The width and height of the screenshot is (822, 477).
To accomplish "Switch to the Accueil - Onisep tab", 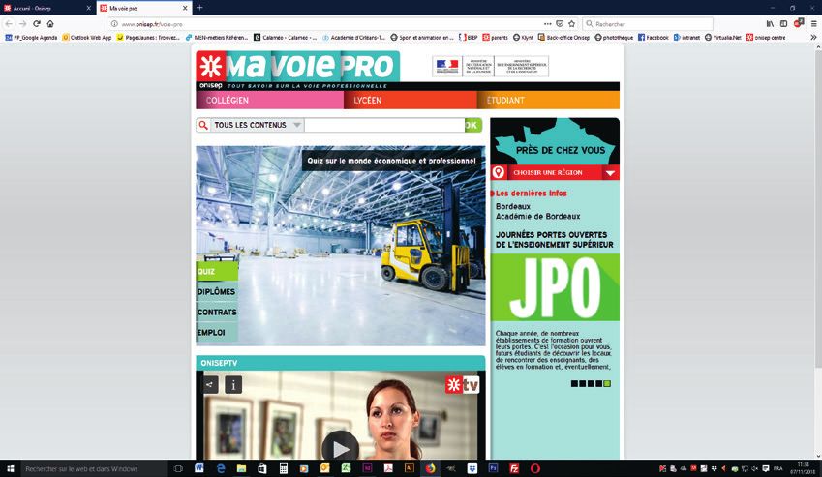I will tap(44, 8).
